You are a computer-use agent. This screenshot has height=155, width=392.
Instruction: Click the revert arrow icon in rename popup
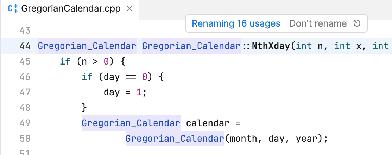pos(356,23)
